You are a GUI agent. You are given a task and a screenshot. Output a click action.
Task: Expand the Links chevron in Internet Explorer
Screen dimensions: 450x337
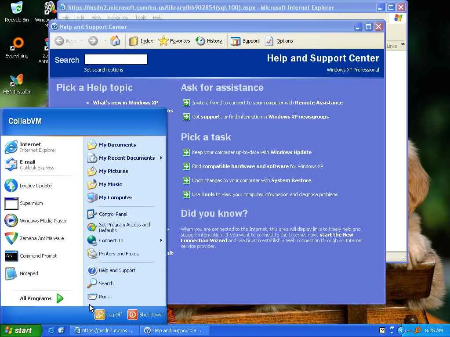pos(403,44)
